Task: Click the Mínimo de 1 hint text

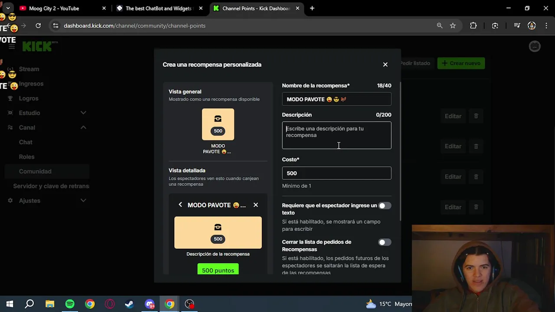Action: coord(297,186)
